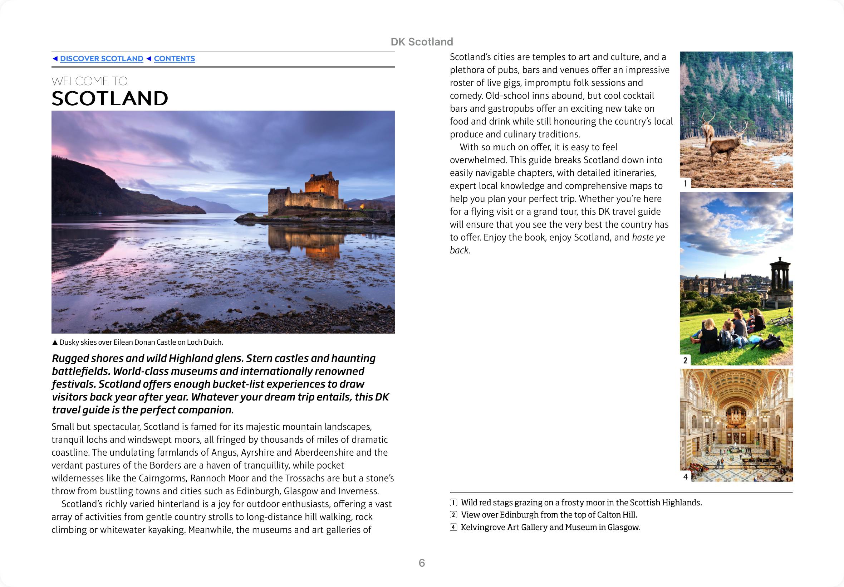Click number 4 label on Kelvingrove photo
Image resolution: width=844 pixels, height=587 pixels.
click(685, 477)
